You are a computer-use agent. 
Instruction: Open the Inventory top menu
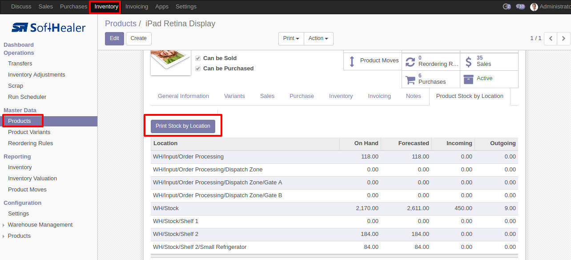106,7
